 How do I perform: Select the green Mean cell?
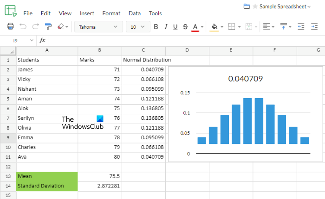click(x=47, y=176)
